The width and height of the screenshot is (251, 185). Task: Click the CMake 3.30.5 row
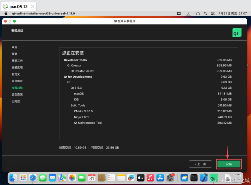pyautogui.click(x=148, y=111)
